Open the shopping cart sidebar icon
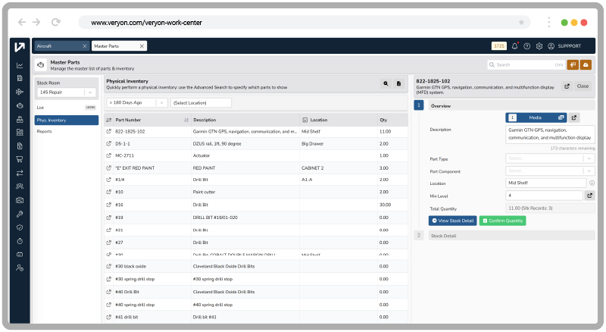The width and height of the screenshot is (606, 332). click(x=20, y=159)
